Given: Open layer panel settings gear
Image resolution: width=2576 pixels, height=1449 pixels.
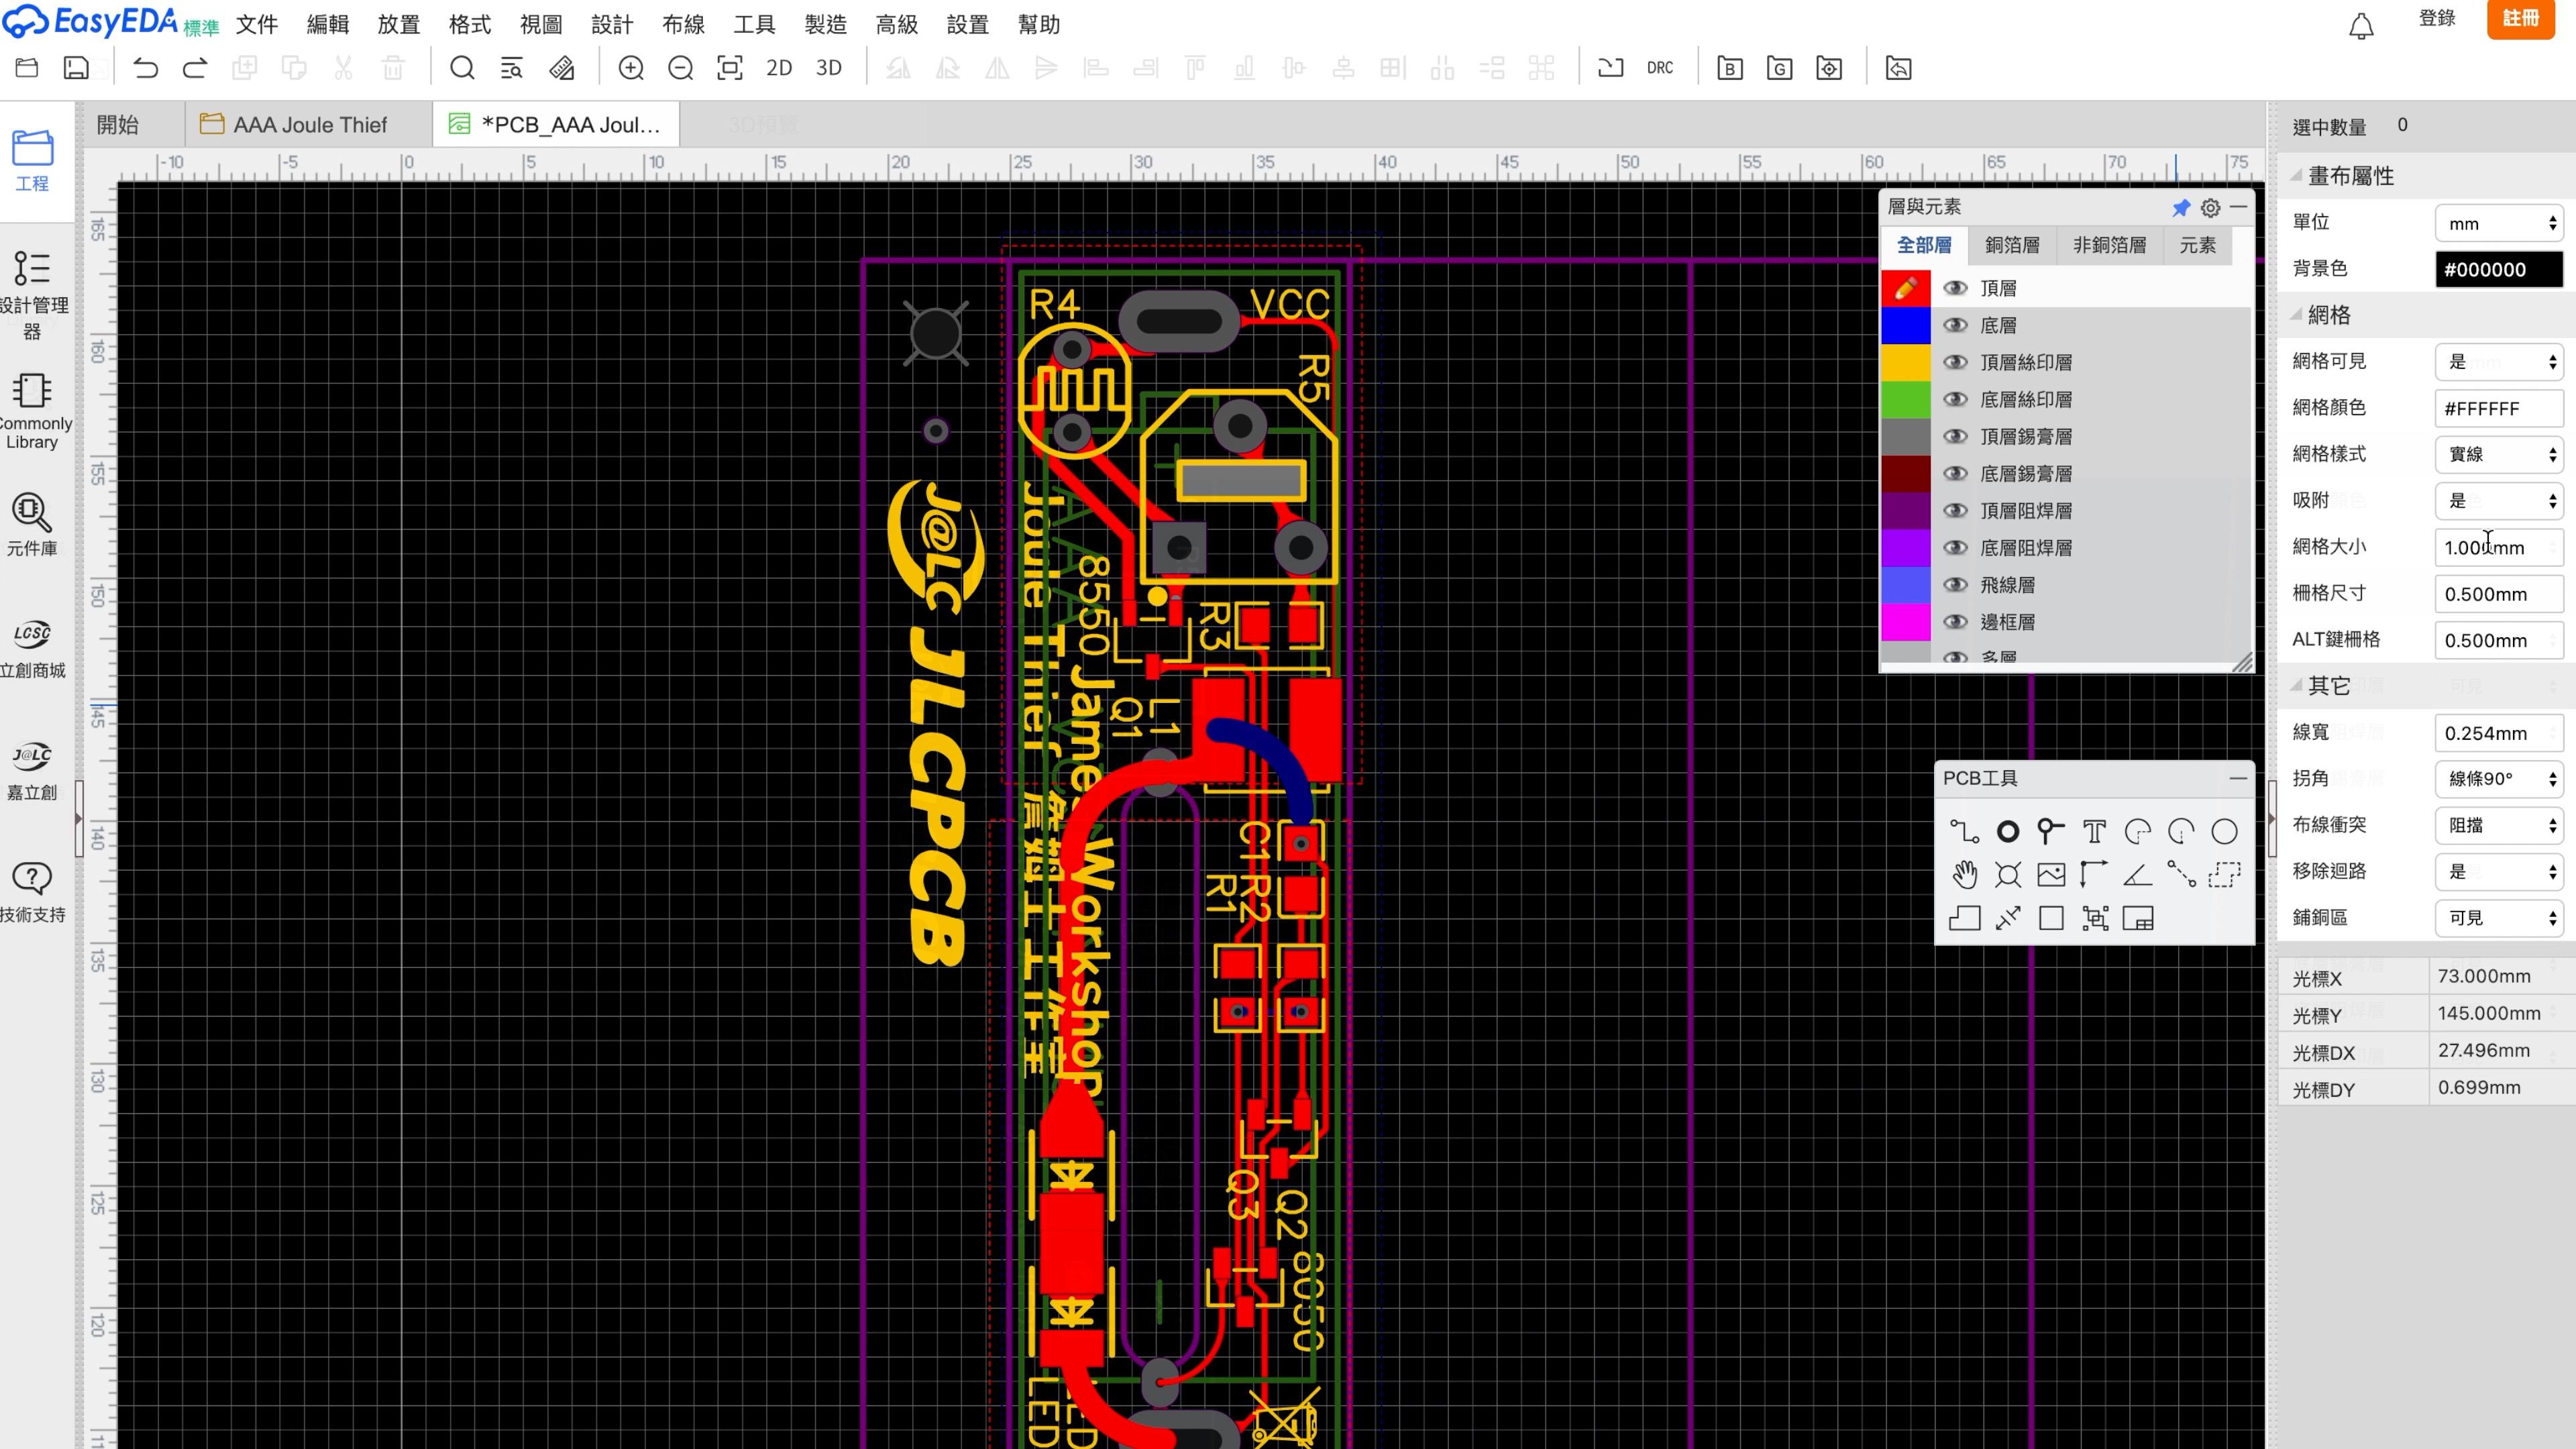Looking at the screenshot, I should 2210,208.
